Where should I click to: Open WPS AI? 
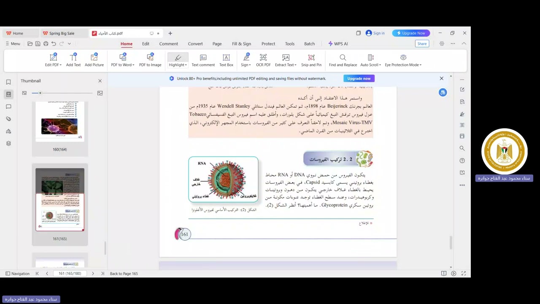338,43
